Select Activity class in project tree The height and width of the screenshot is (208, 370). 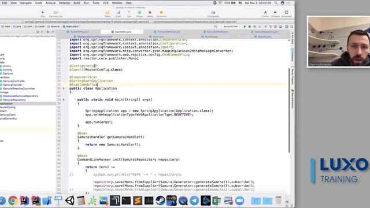[8, 70]
